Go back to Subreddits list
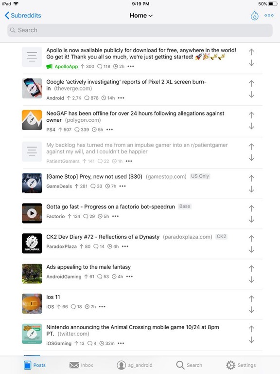Image resolution: width=280 pixels, height=374 pixels. click(23, 16)
